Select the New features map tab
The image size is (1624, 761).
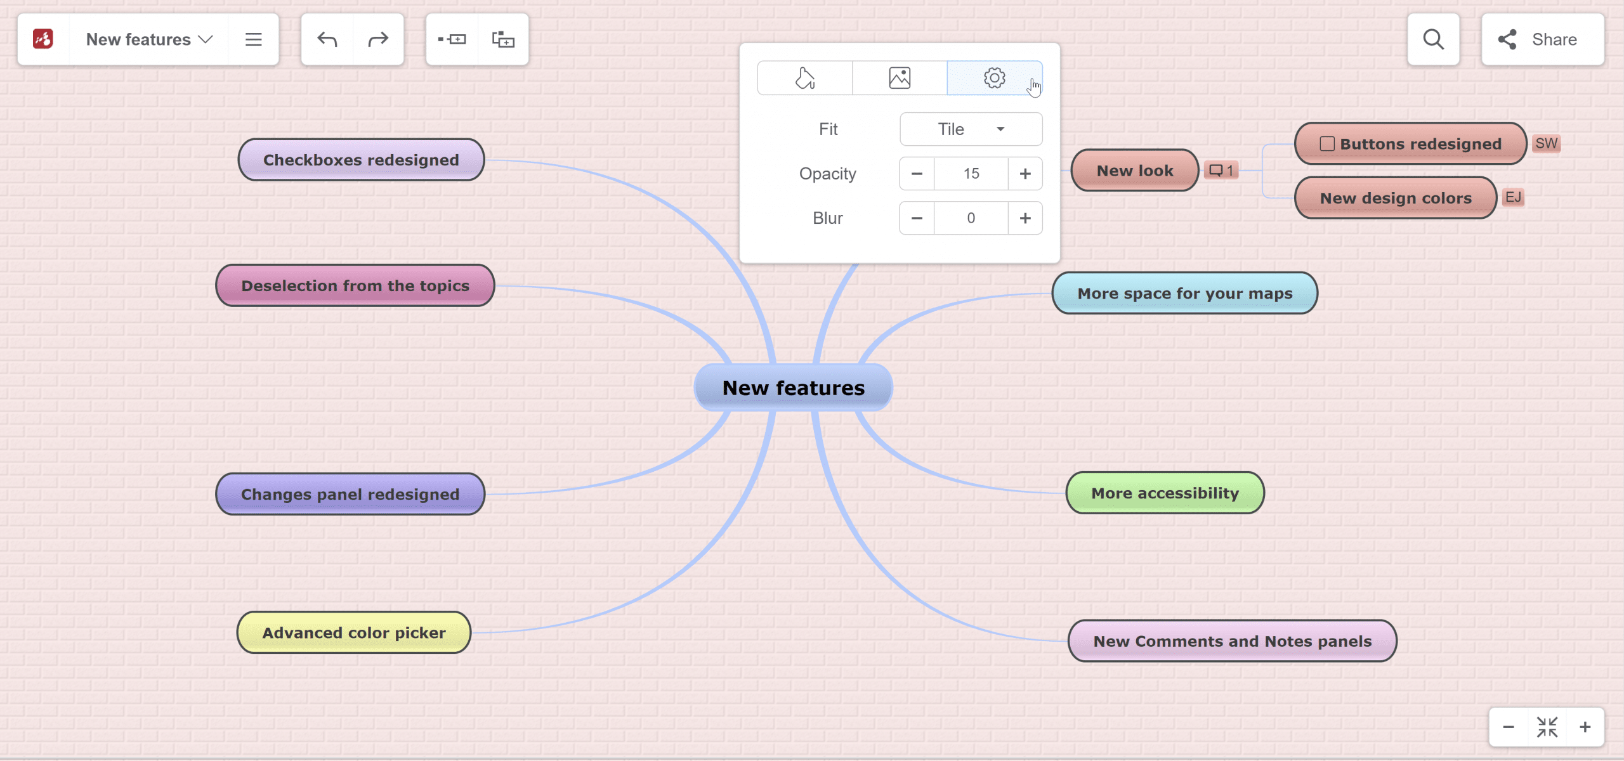[148, 39]
